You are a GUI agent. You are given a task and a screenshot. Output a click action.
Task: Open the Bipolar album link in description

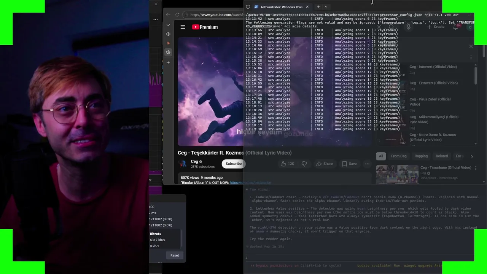point(250,183)
